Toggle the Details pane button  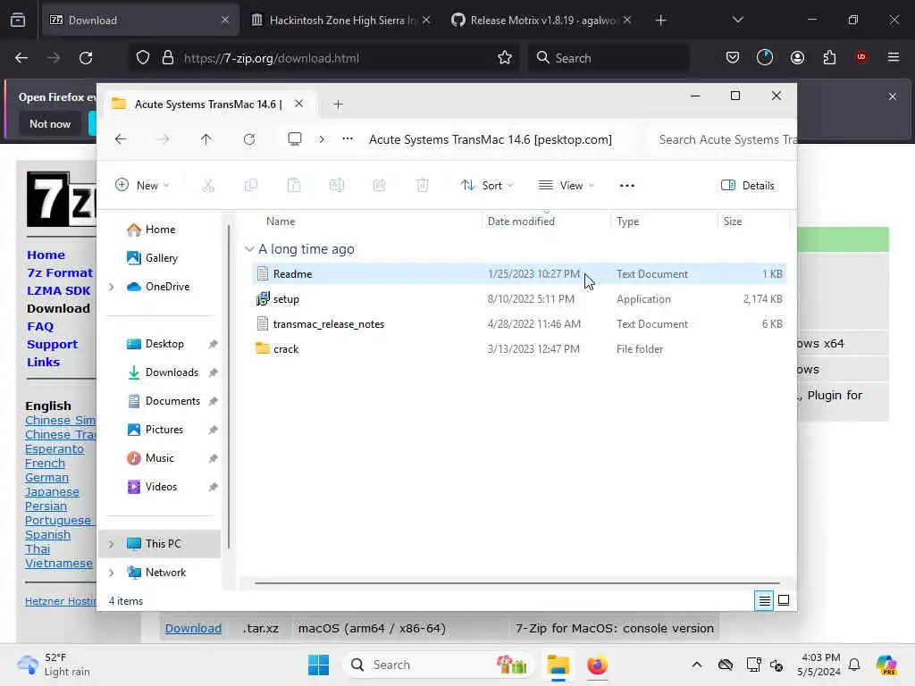point(748,186)
